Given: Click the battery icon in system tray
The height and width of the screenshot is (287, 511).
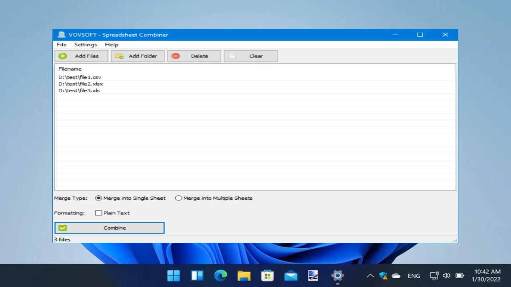Looking at the screenshot, I should pos(460,276).
